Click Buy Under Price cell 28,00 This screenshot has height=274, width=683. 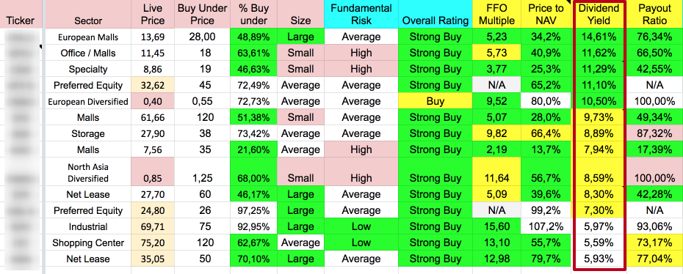tap(202, 37)
